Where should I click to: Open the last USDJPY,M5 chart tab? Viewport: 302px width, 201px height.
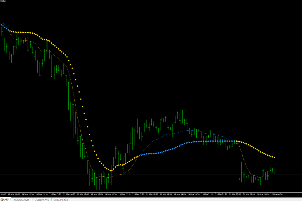61,199
